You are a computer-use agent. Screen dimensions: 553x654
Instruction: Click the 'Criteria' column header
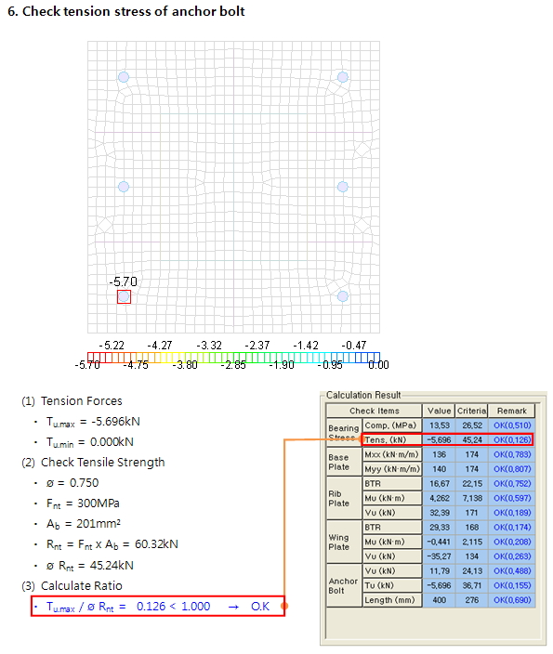(x=471, y=411)
